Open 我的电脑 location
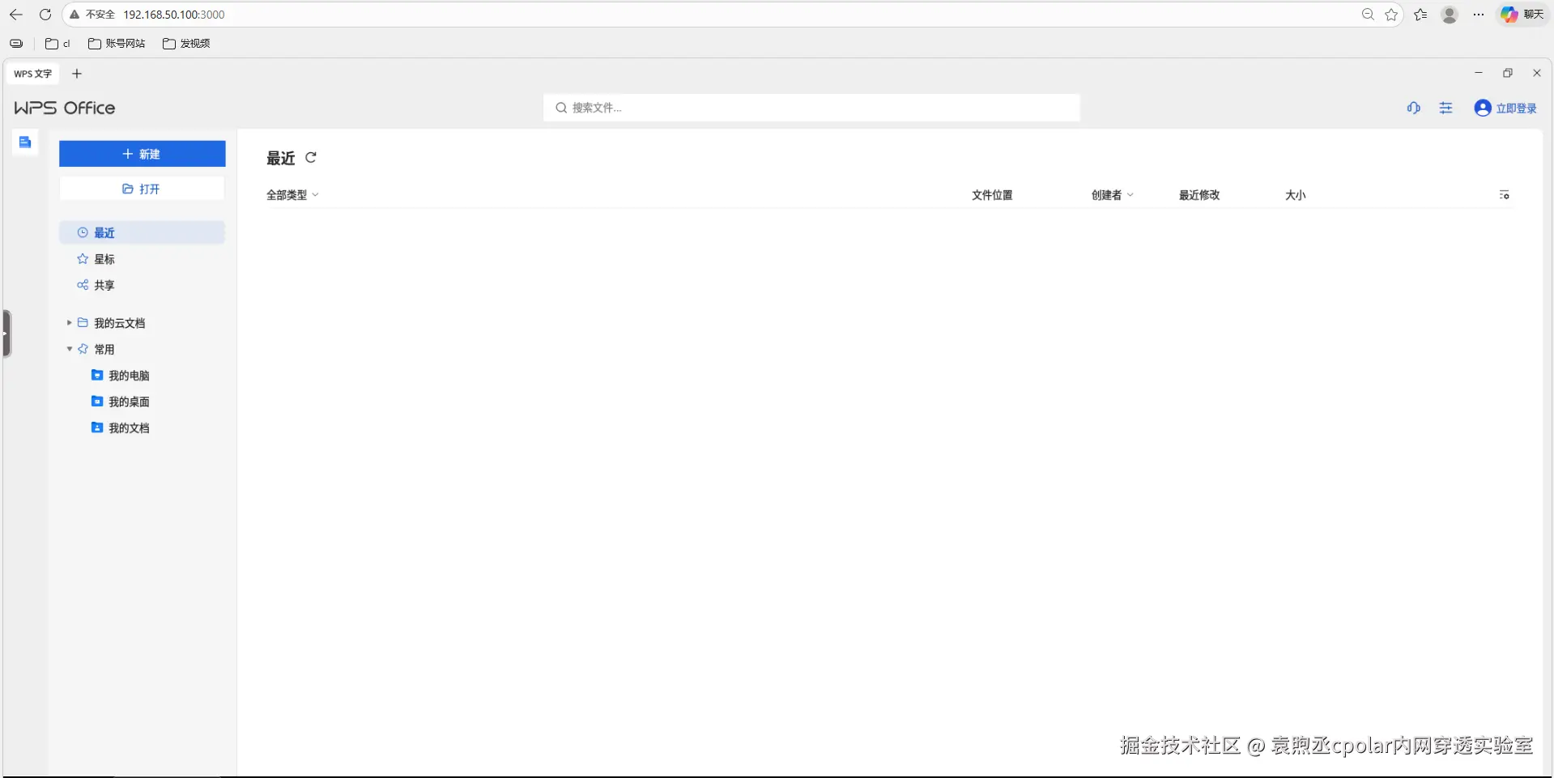Screen dimensions: 1554x778 129,376
